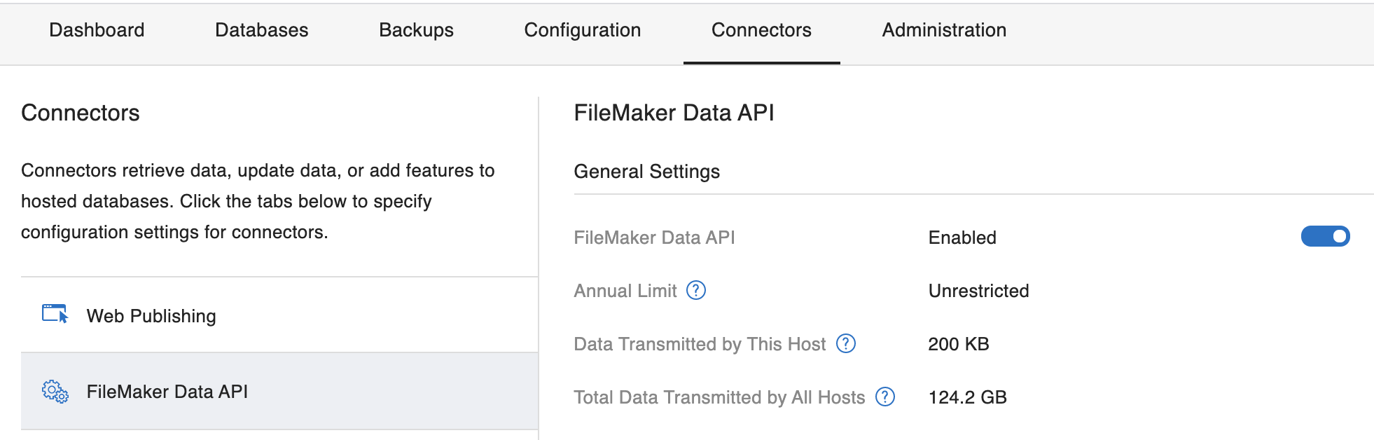Disable the FileMaker Data API toggle
This screenshot has height=440, width=1374.
(x=1325, y=237)
